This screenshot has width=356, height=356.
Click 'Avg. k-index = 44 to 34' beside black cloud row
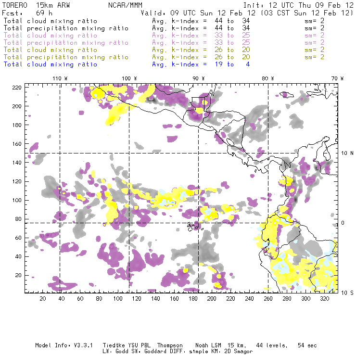(201, 21)
